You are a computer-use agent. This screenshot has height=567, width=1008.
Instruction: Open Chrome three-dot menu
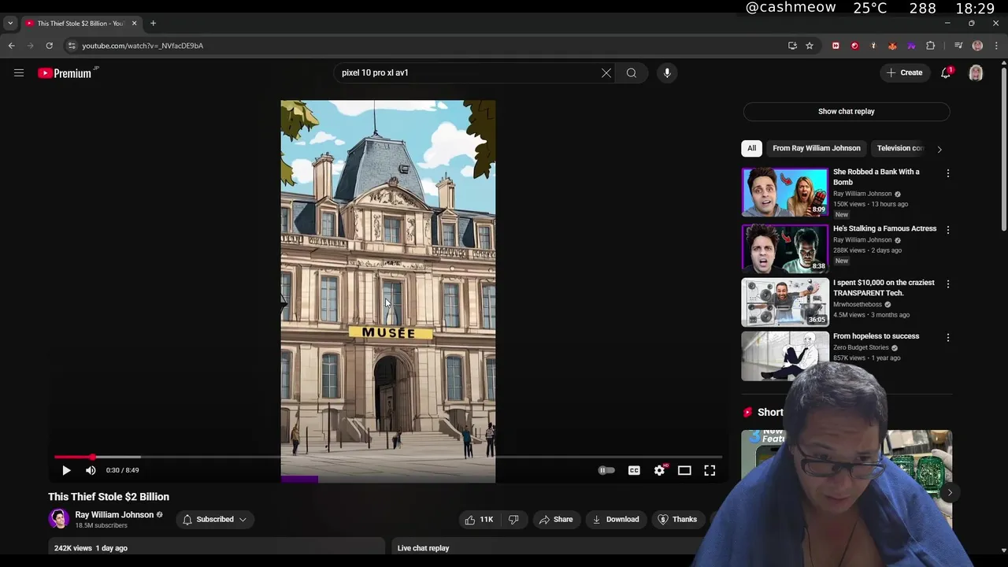[996, 46]
